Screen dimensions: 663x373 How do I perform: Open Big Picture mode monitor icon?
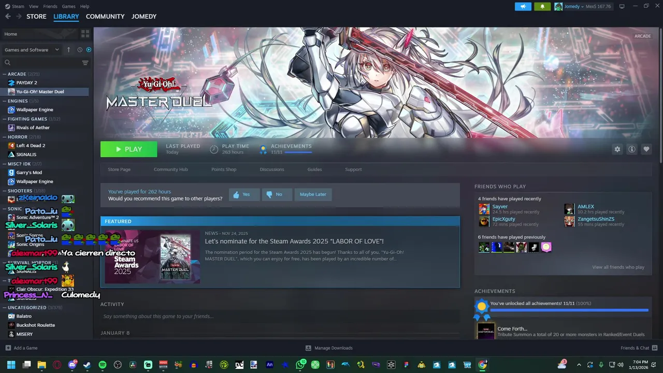click(x=622, y=6)
